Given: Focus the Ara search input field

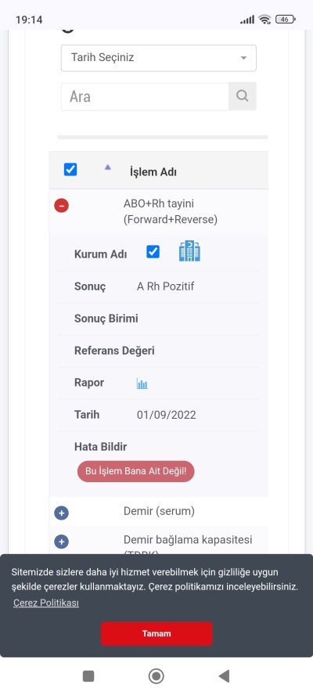Looking at the screenshot, I should (145, 96).
